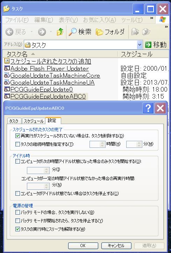Toggle the フォルダ folders view icon
171x253 pixels.
[99, 32]
